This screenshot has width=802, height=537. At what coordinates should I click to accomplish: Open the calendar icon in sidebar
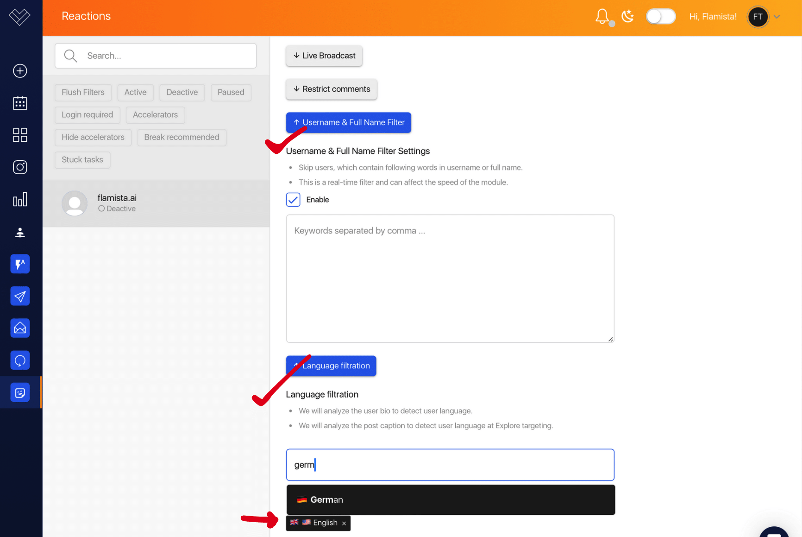20,103
